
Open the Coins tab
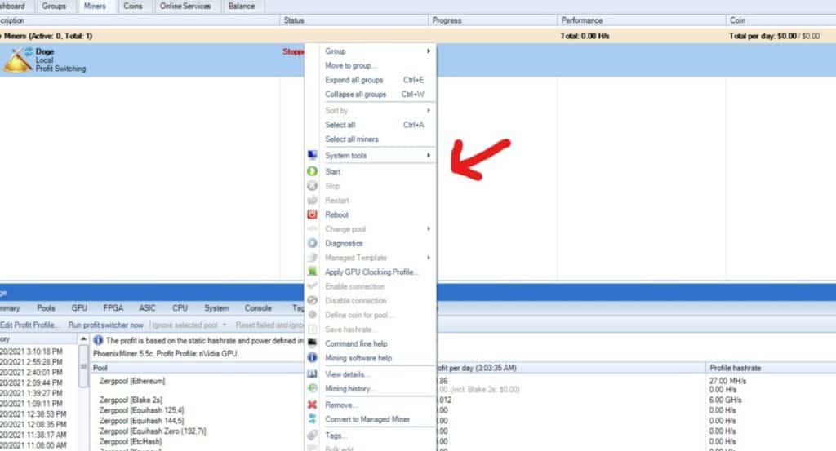133,7
